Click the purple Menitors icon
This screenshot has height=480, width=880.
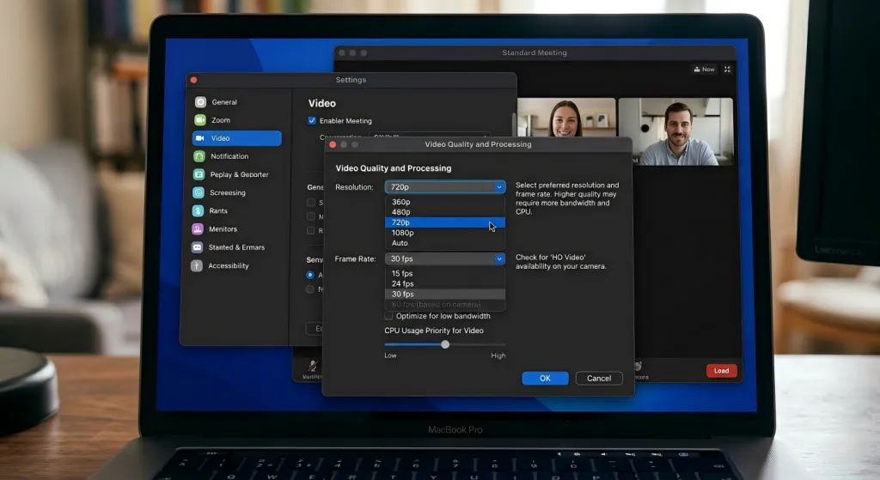pyautogui.click(x=197, y=228)
